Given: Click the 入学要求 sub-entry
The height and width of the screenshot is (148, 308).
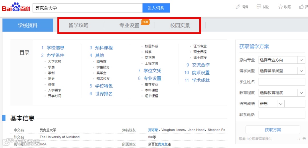Looking at the screenshot, I should point(54,90).
